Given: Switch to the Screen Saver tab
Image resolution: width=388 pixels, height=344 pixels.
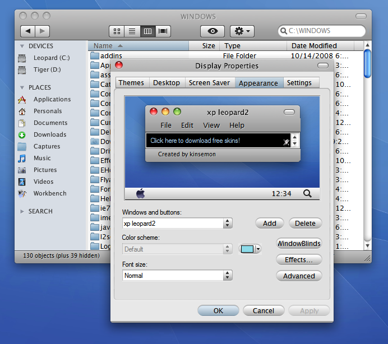Looking at the screenshot, I should click(x=209, y=82).
